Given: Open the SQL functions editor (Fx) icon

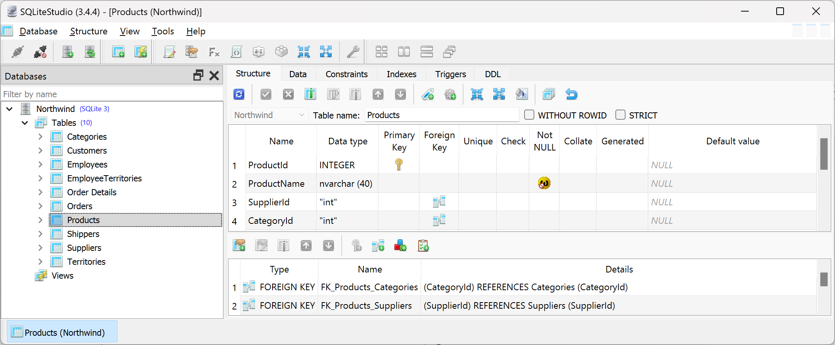Looking at the screenshot, I should [214, 52].
